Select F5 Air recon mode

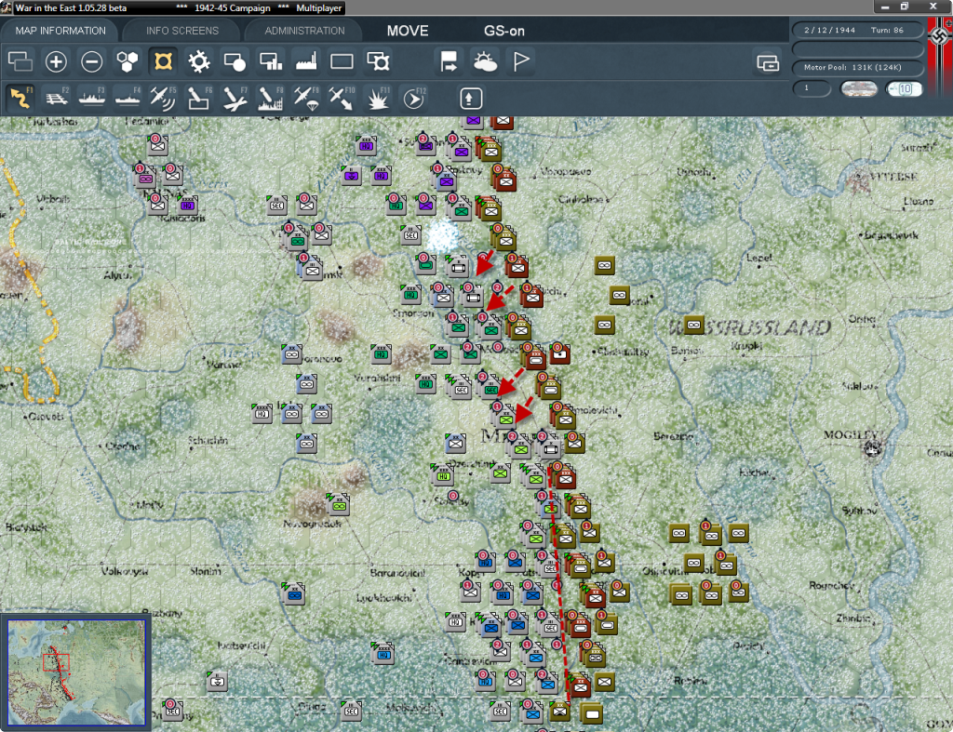[x=163, y=99]
